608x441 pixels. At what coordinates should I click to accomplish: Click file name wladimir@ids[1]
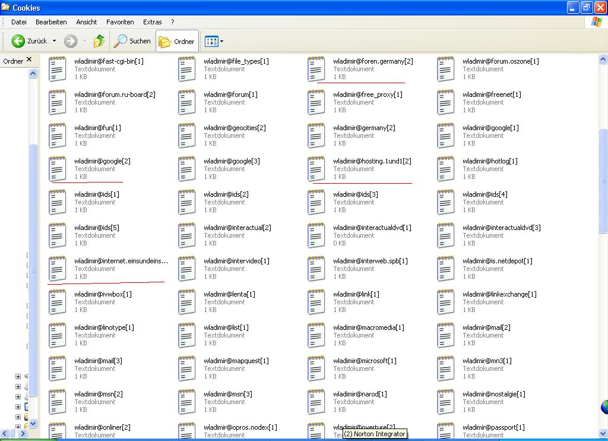click(x=97, y=194)
